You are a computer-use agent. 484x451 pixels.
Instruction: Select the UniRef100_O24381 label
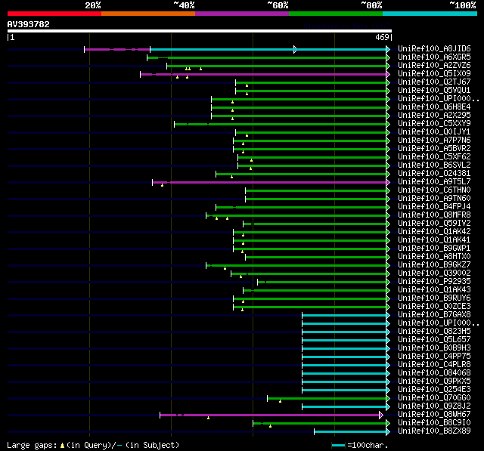coord(434,174)
